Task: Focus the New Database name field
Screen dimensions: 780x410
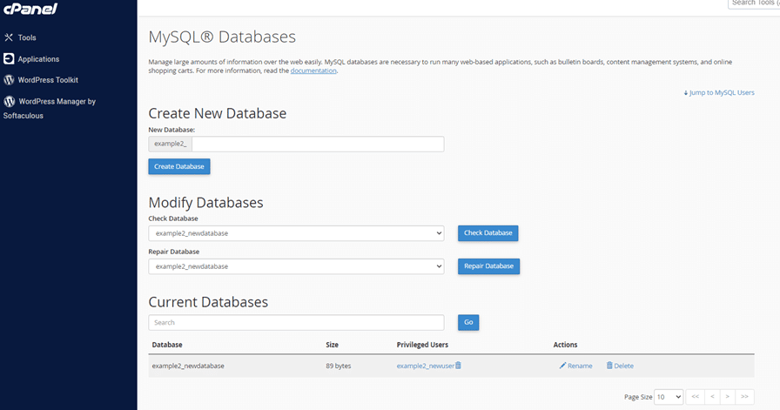Action: (318, 144)
